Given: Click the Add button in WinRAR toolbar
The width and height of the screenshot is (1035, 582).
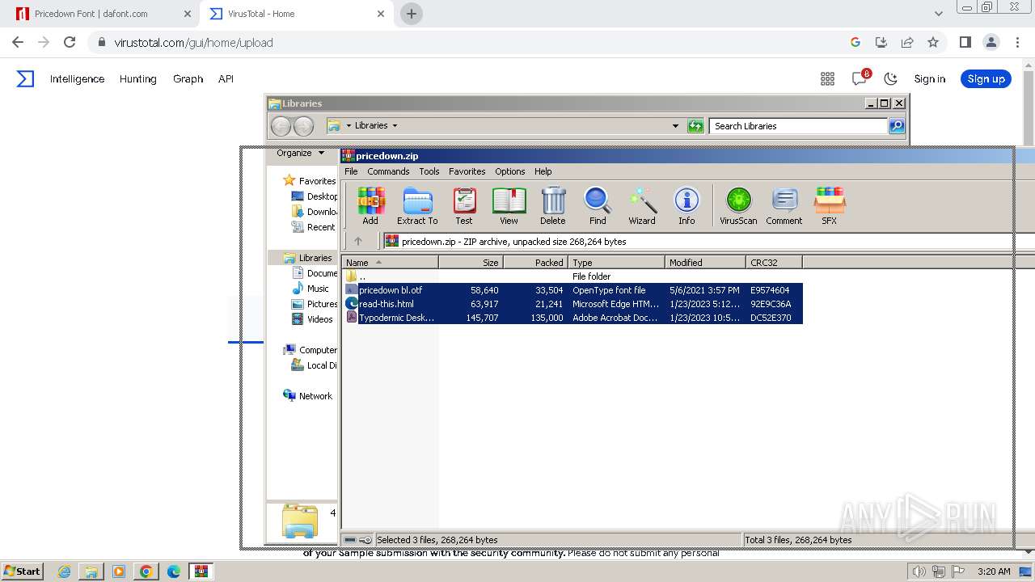Looking at the screenshot, I should point(370,206).
